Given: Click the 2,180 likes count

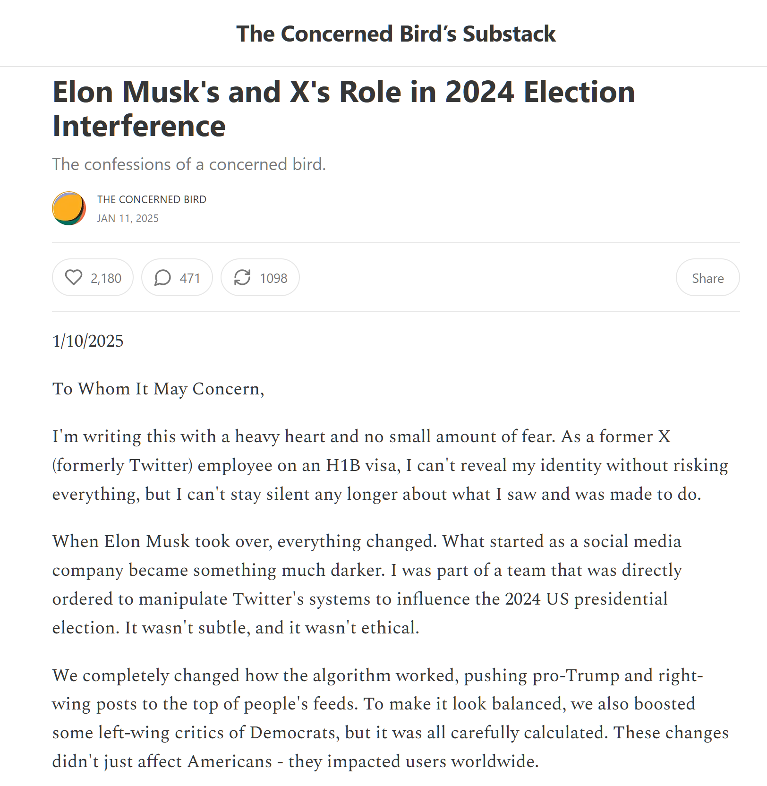Looking at the screenshot, I should (x=106, y=278).
